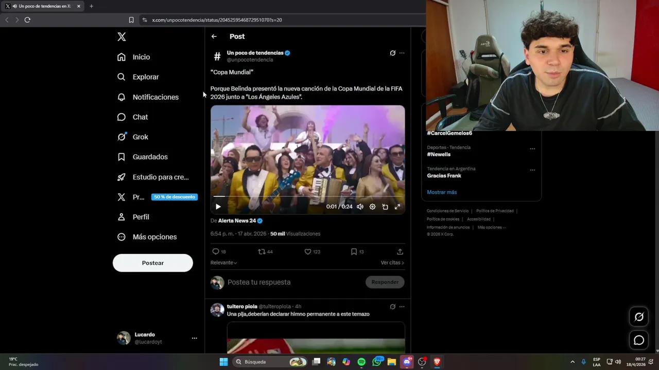Open footer Más opciones link
The image size is (659, 370).
coord(492,227)
